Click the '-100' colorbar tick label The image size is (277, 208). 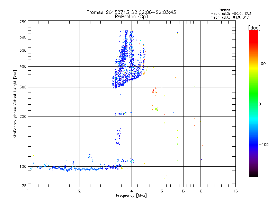click(263, 145)
